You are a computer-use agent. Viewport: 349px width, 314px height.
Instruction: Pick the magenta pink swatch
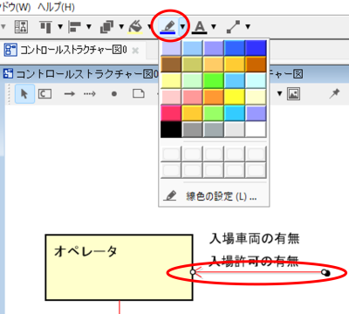[171, 113]
